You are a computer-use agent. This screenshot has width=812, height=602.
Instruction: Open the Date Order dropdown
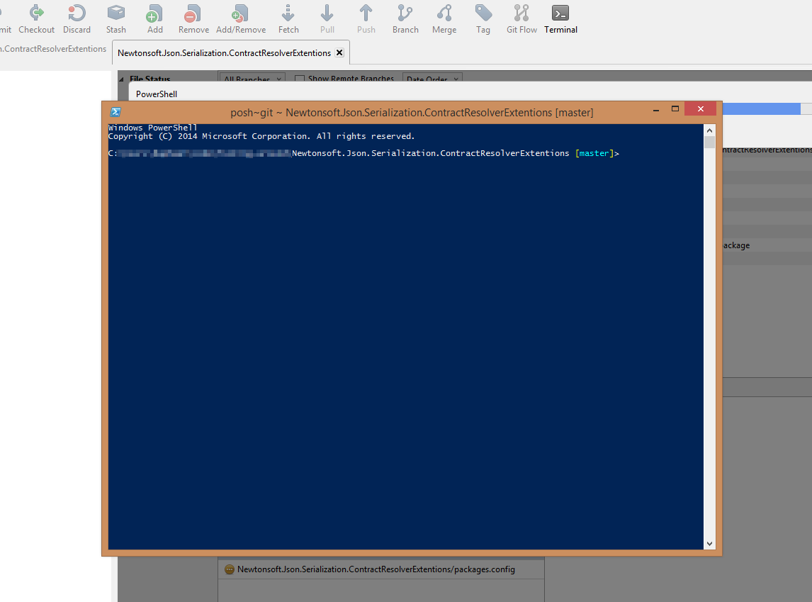[x=432, y=78]
